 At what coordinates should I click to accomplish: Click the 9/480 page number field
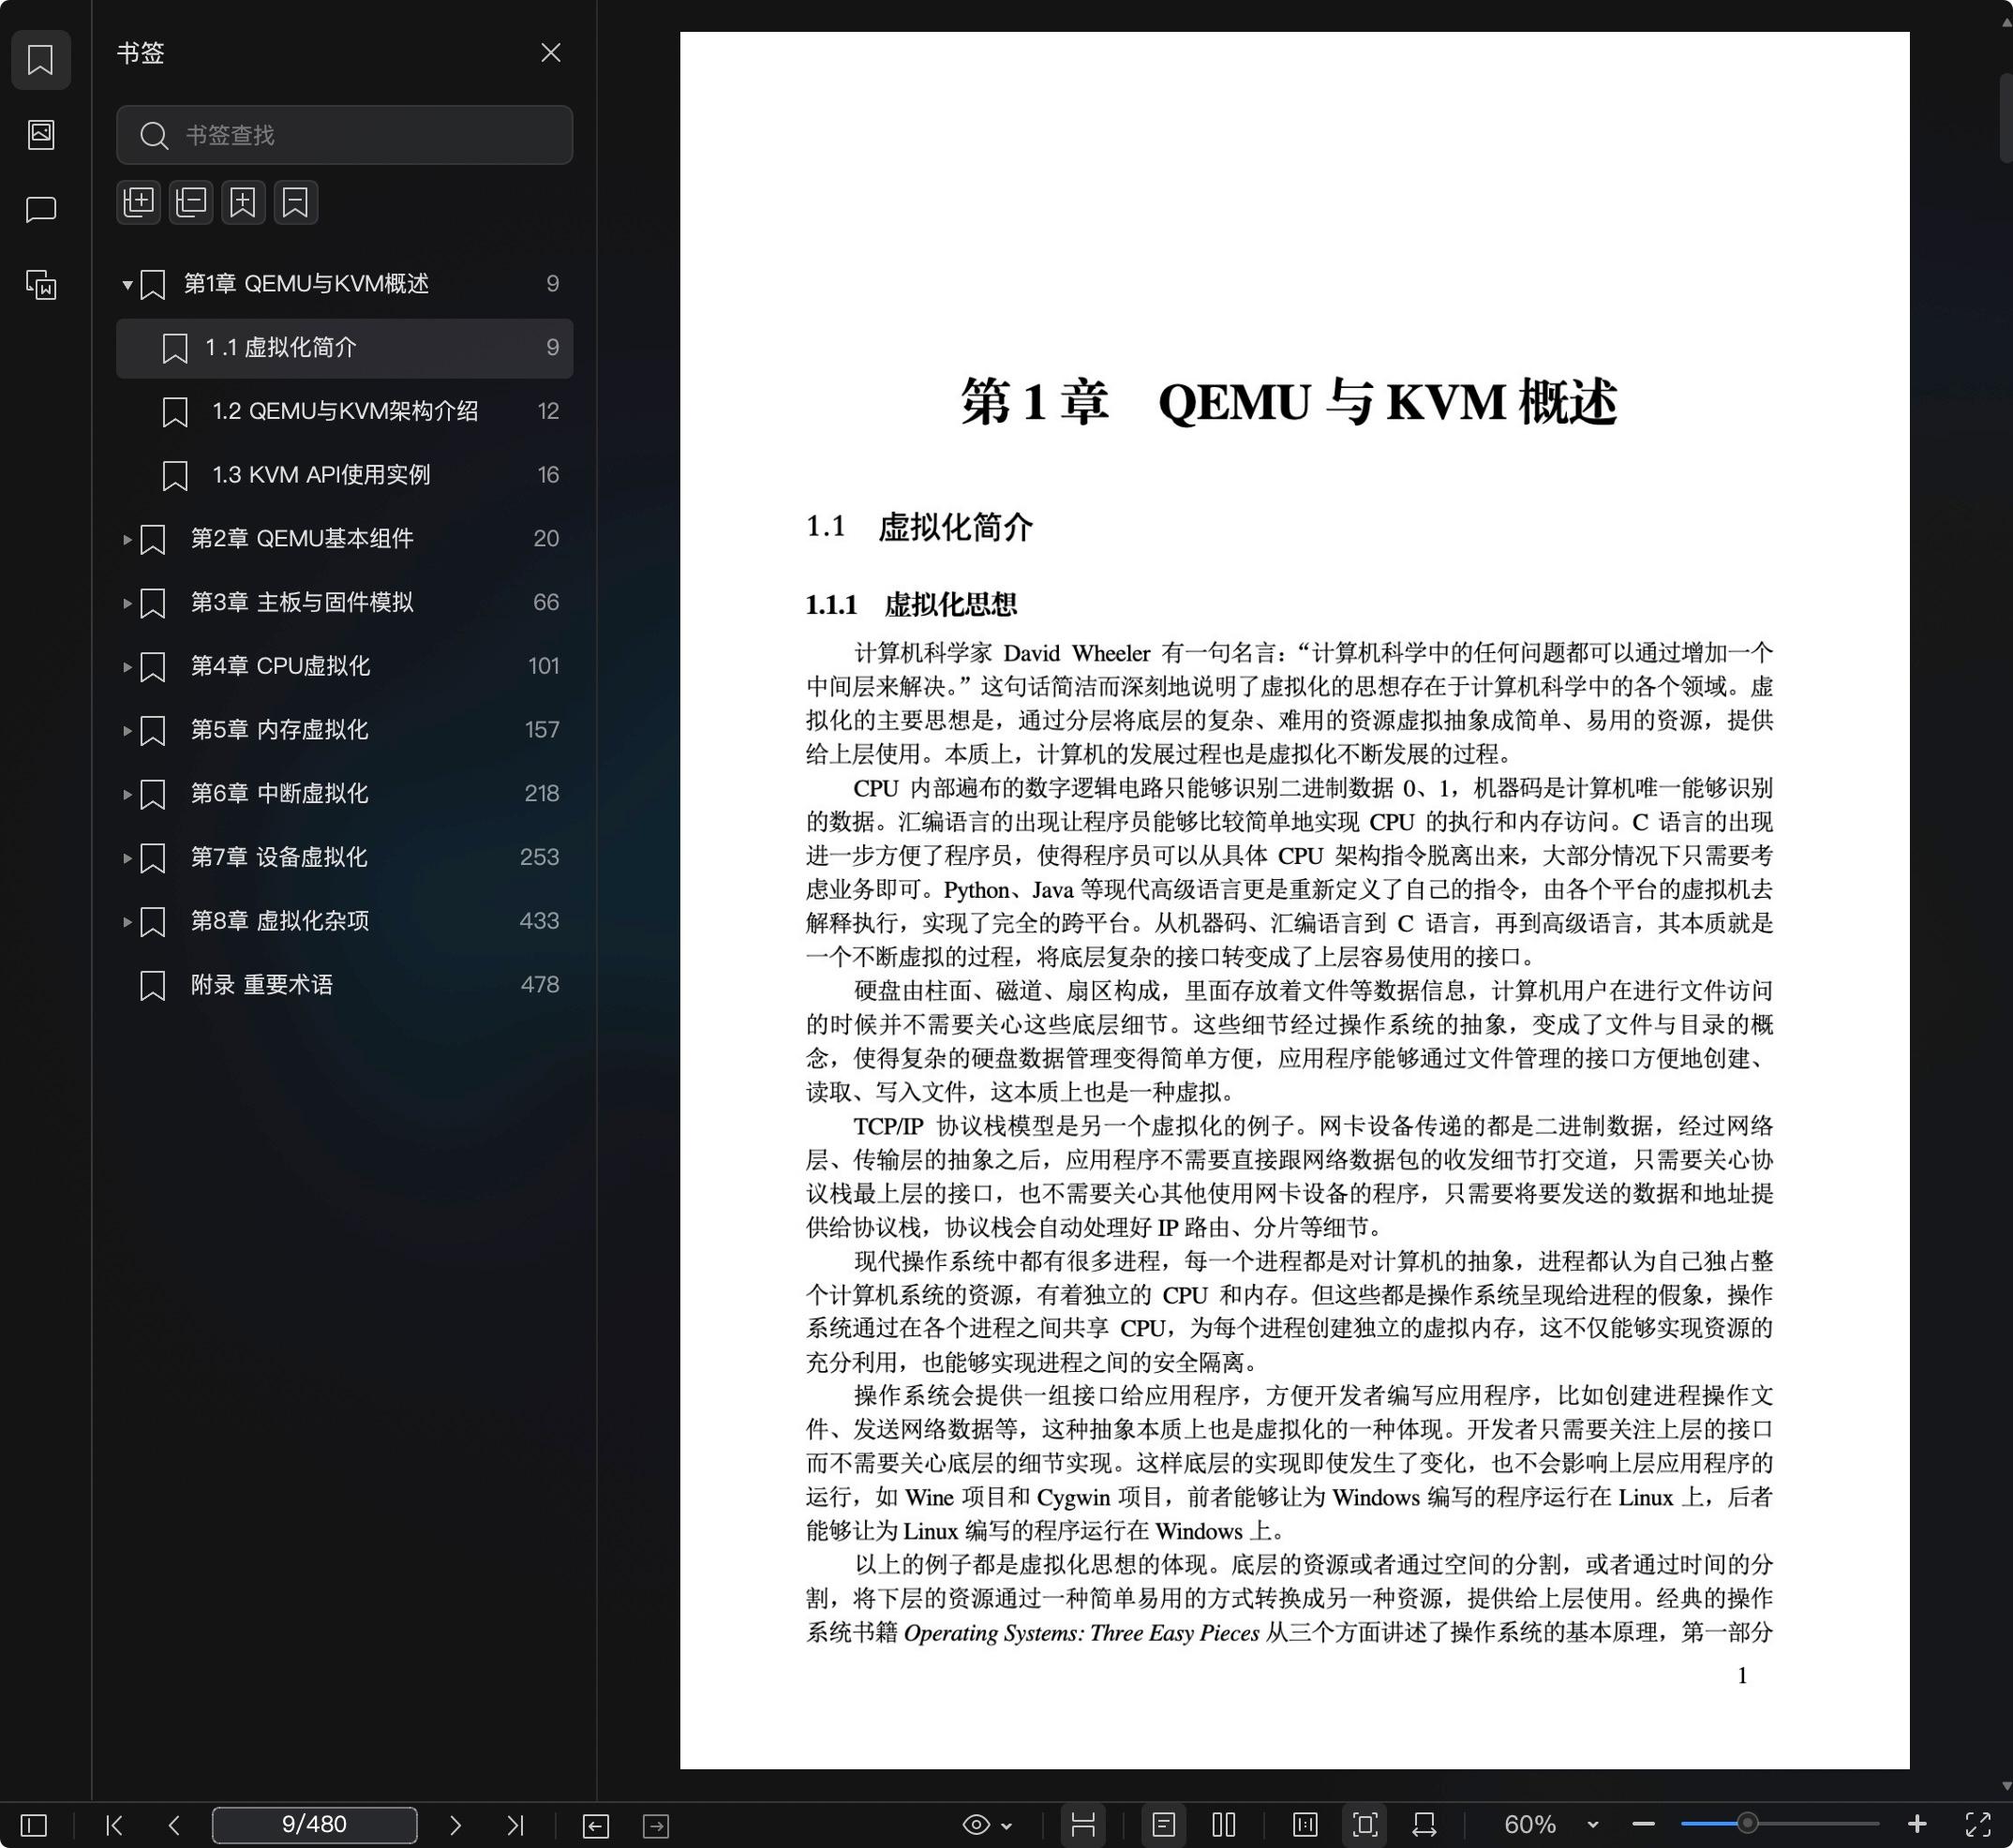(x=314, y=1825)
